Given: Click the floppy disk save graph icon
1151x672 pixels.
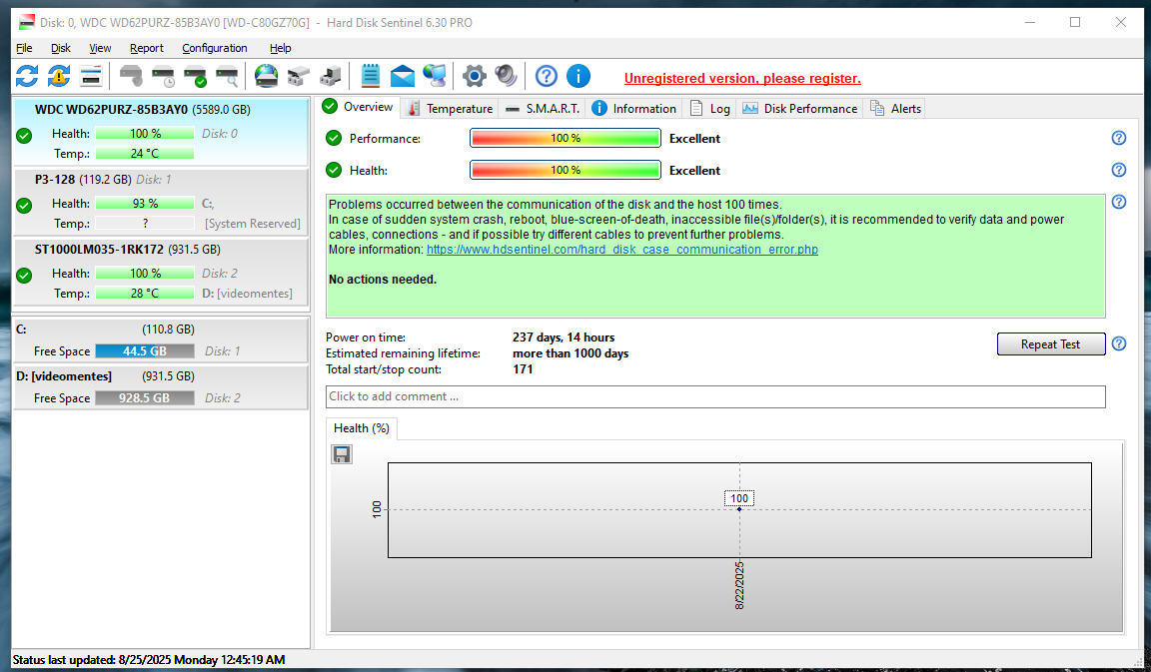Looking at the screenshot, I should click(342, 454).
